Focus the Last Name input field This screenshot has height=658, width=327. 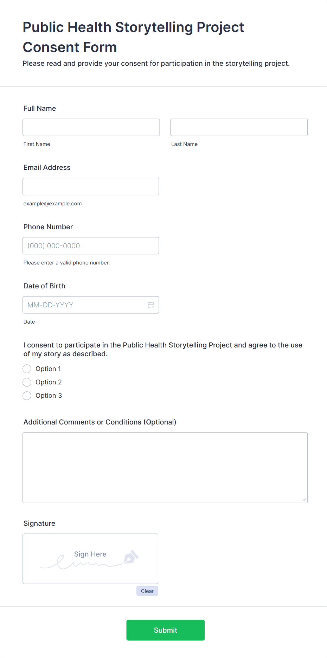pos(239,127)
